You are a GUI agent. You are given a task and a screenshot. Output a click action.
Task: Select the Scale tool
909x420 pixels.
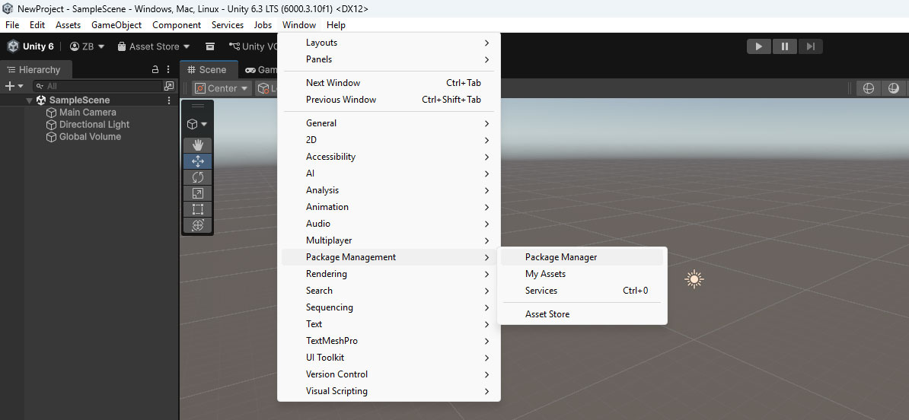(x=198, y=193)
